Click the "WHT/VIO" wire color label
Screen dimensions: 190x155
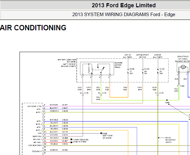click(x=54, y=105)
